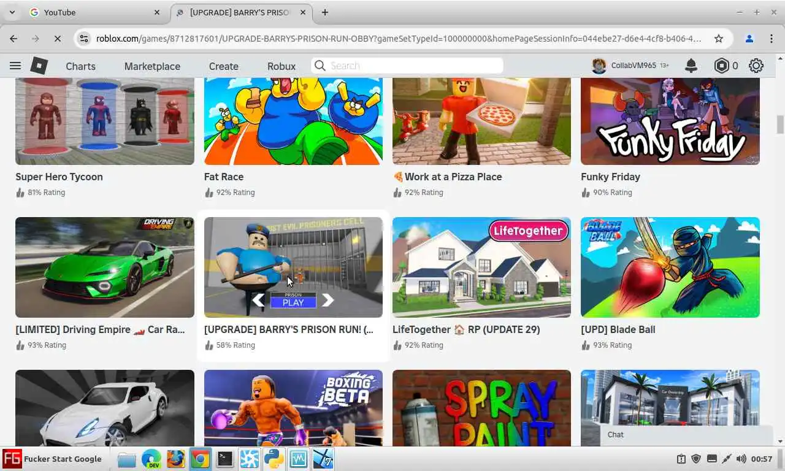Focus the Roblox search field
The width and height of the screenshot is (785, 471).
[407, 66]
